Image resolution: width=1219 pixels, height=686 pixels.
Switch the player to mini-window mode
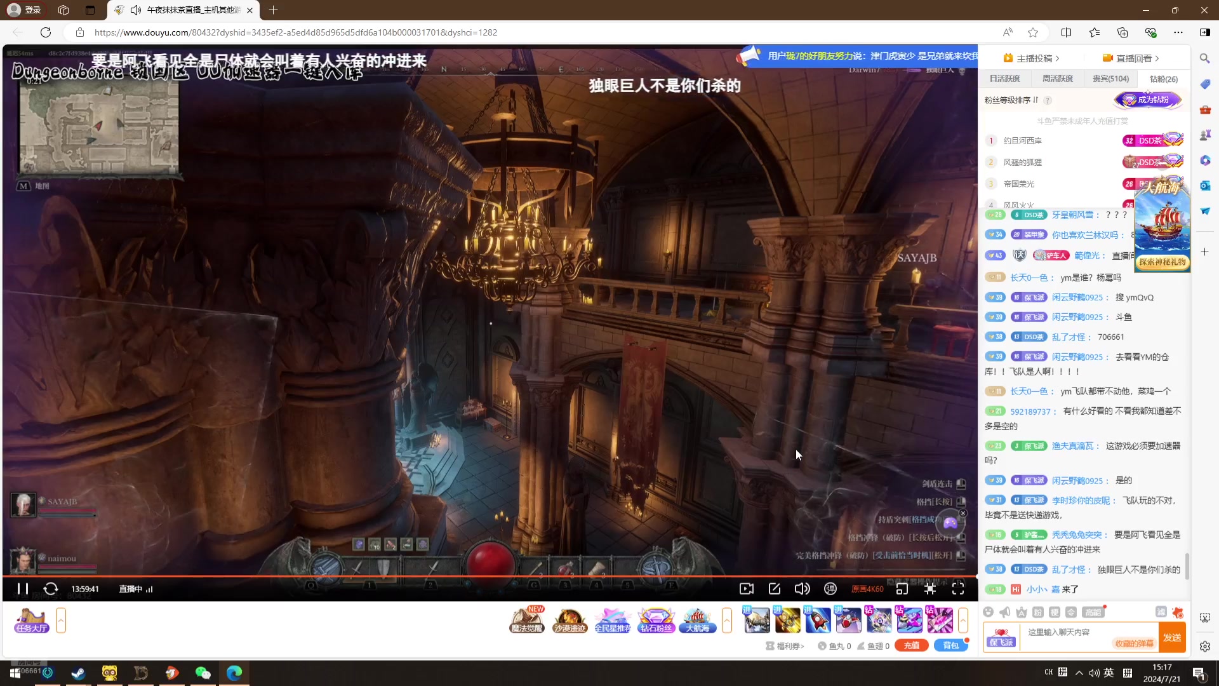(x=902, y=589)
